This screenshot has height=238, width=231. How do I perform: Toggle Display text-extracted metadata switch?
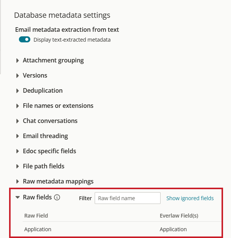point(25,39)
